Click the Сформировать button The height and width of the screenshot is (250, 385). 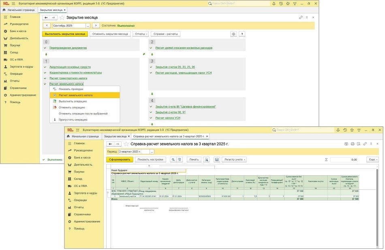pyautogui.click(x=120, y=160)
